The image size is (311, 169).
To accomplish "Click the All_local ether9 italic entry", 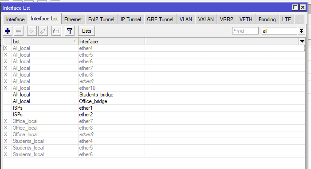I will tap(86, 81).
